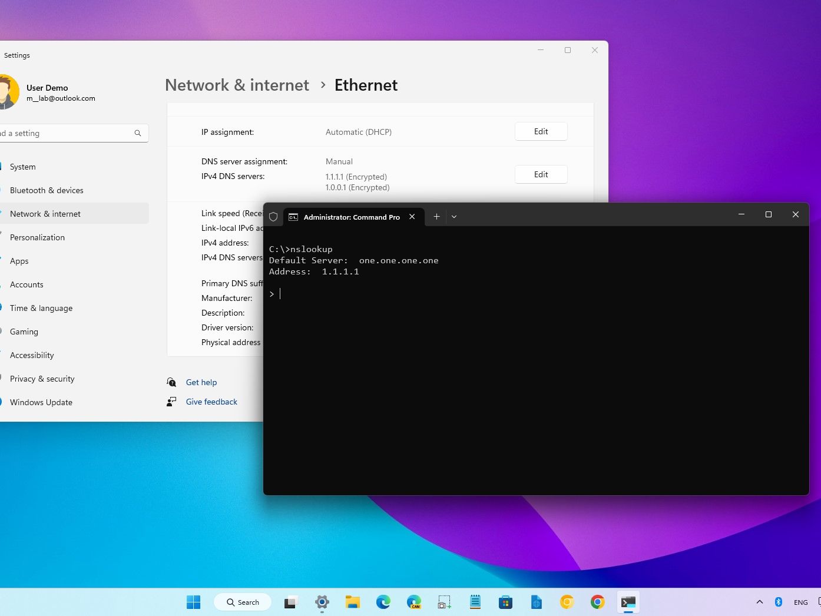821x616 pixels.
Task: Open the terminal profile dropdown arrow
Action: [454, 217]
